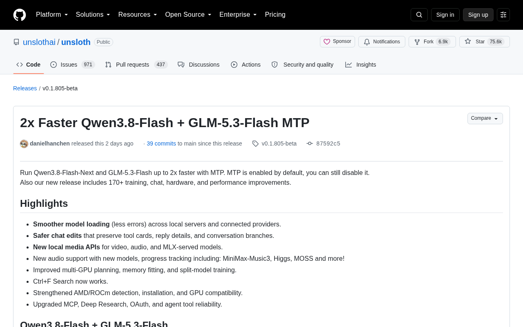Click the Insights graph icon
Image resolution: width=523 pixels, height=327 pixels.
(349, 65)
